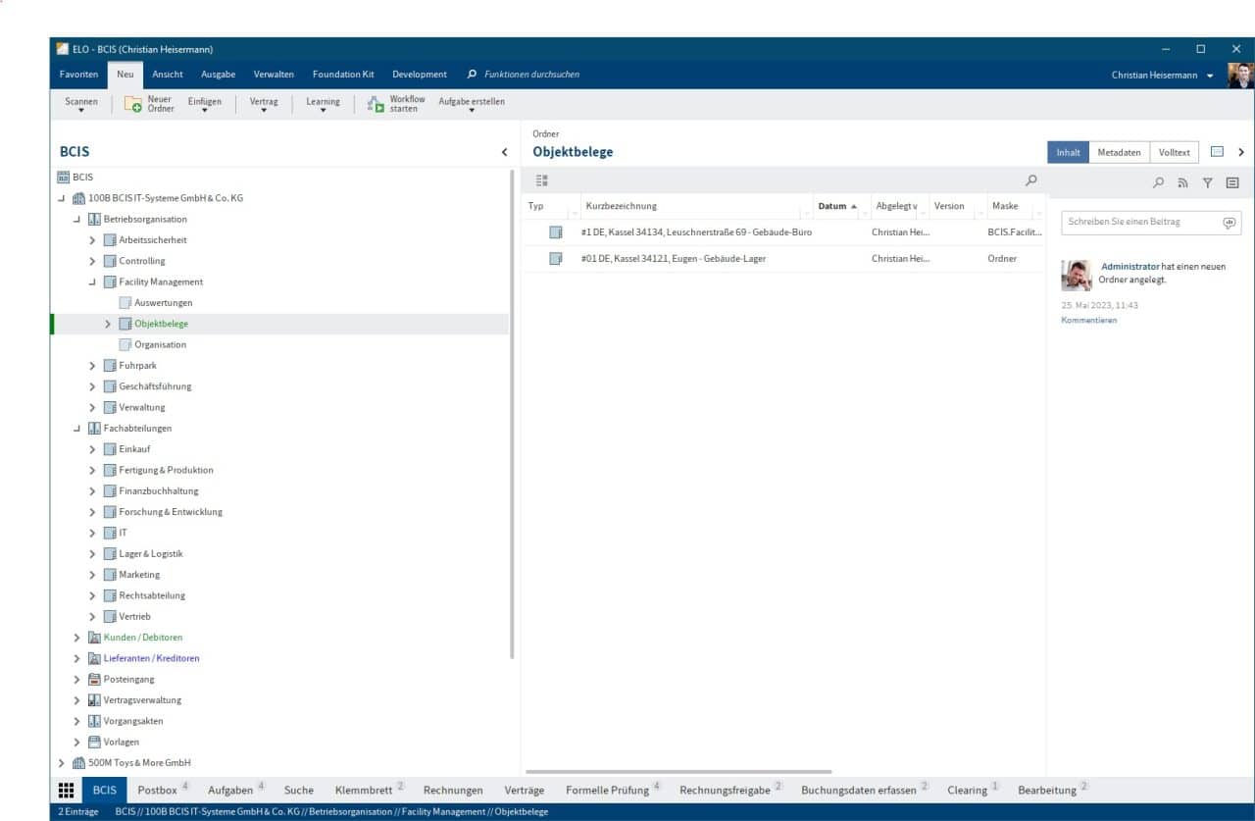The width and height of the screenshot is (1255, 821).
Task: Click the tree panel vertical scrollbar
Action: [512, 414]
